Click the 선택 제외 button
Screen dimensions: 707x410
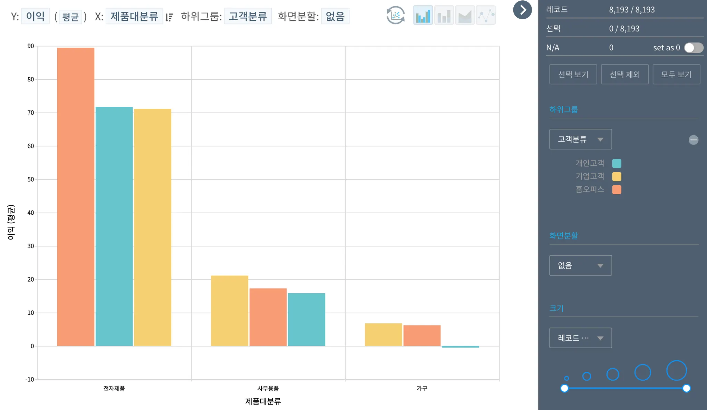624,74
